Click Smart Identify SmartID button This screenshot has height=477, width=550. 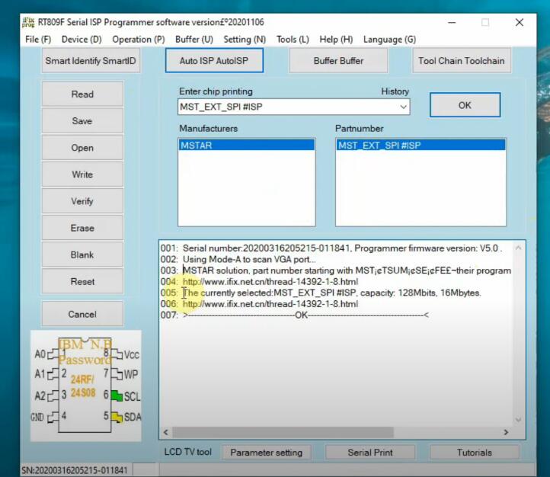click(x=91, y=61)
